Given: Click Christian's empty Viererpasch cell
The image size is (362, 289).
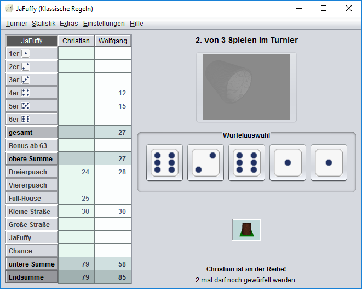Looking at the screenshot, I should pos(76,185).
